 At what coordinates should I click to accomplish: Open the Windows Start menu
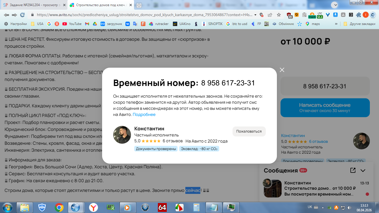point(7,207)
